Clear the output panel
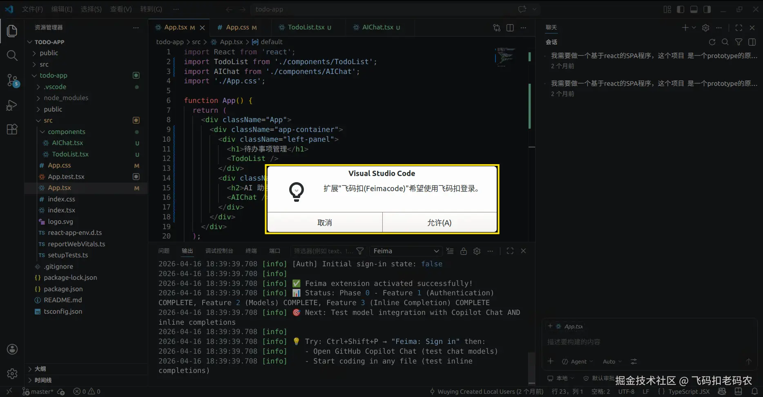Image resolution: width=763 pixels, height=397 pixels. tap(450, 251)
